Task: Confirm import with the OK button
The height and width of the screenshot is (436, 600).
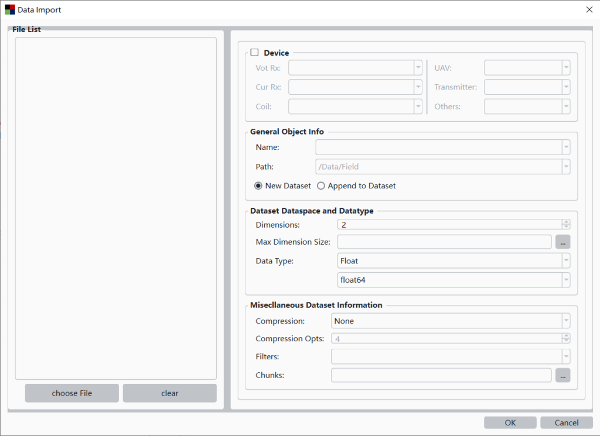Action: [x=510, y=423]
